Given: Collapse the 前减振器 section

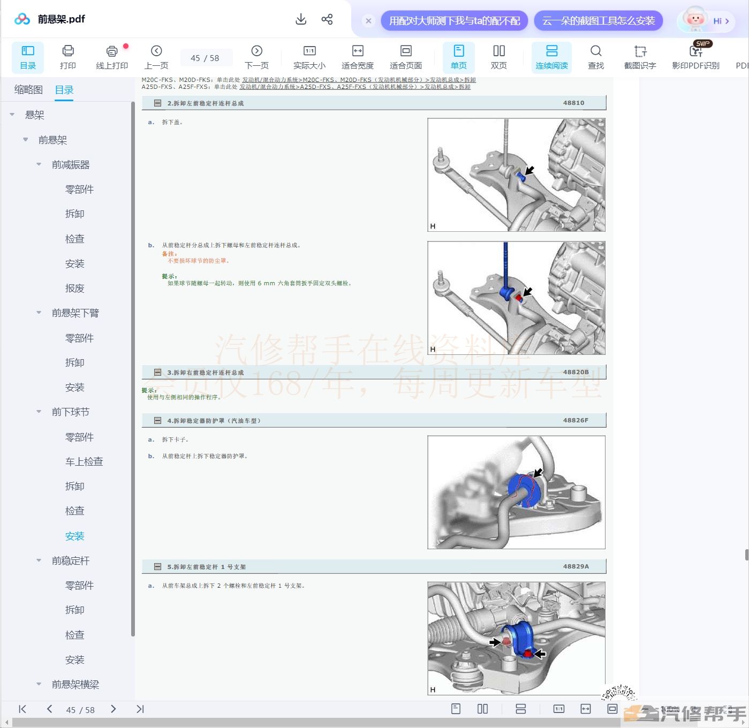Looking at the screenshot, I should (39, 164).
